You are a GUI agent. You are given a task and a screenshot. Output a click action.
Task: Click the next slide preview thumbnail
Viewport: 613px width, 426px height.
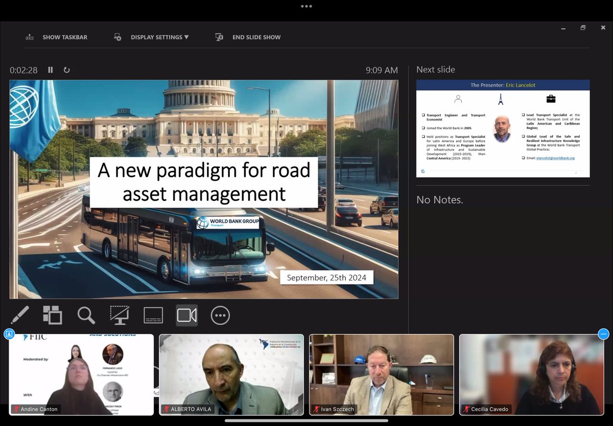click(503, 128)
